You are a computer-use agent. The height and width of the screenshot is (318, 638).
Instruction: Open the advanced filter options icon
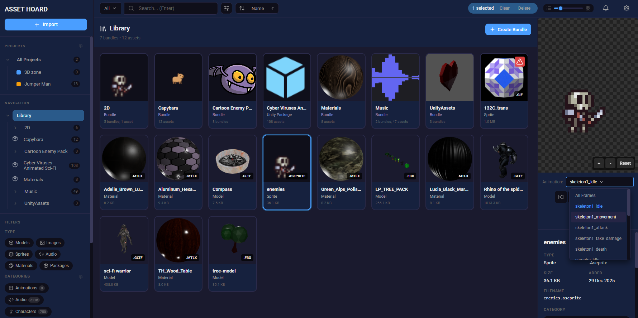pyautogui.click(x=227, y=8)
